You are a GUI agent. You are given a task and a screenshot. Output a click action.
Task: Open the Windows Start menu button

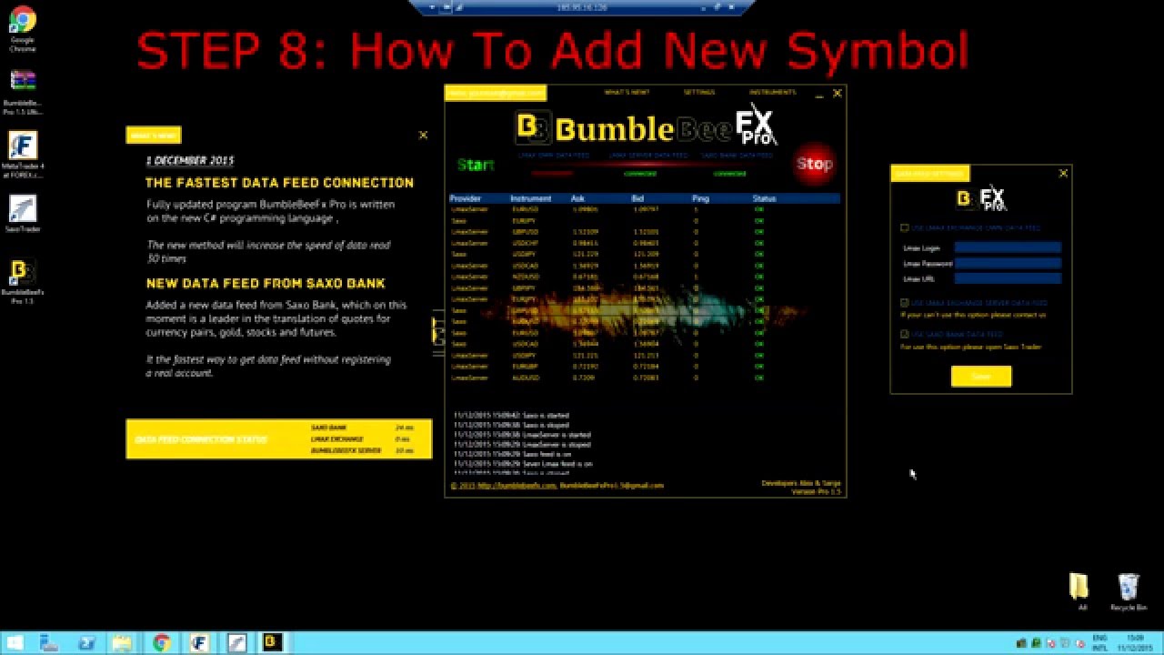[x=15, y=643]
